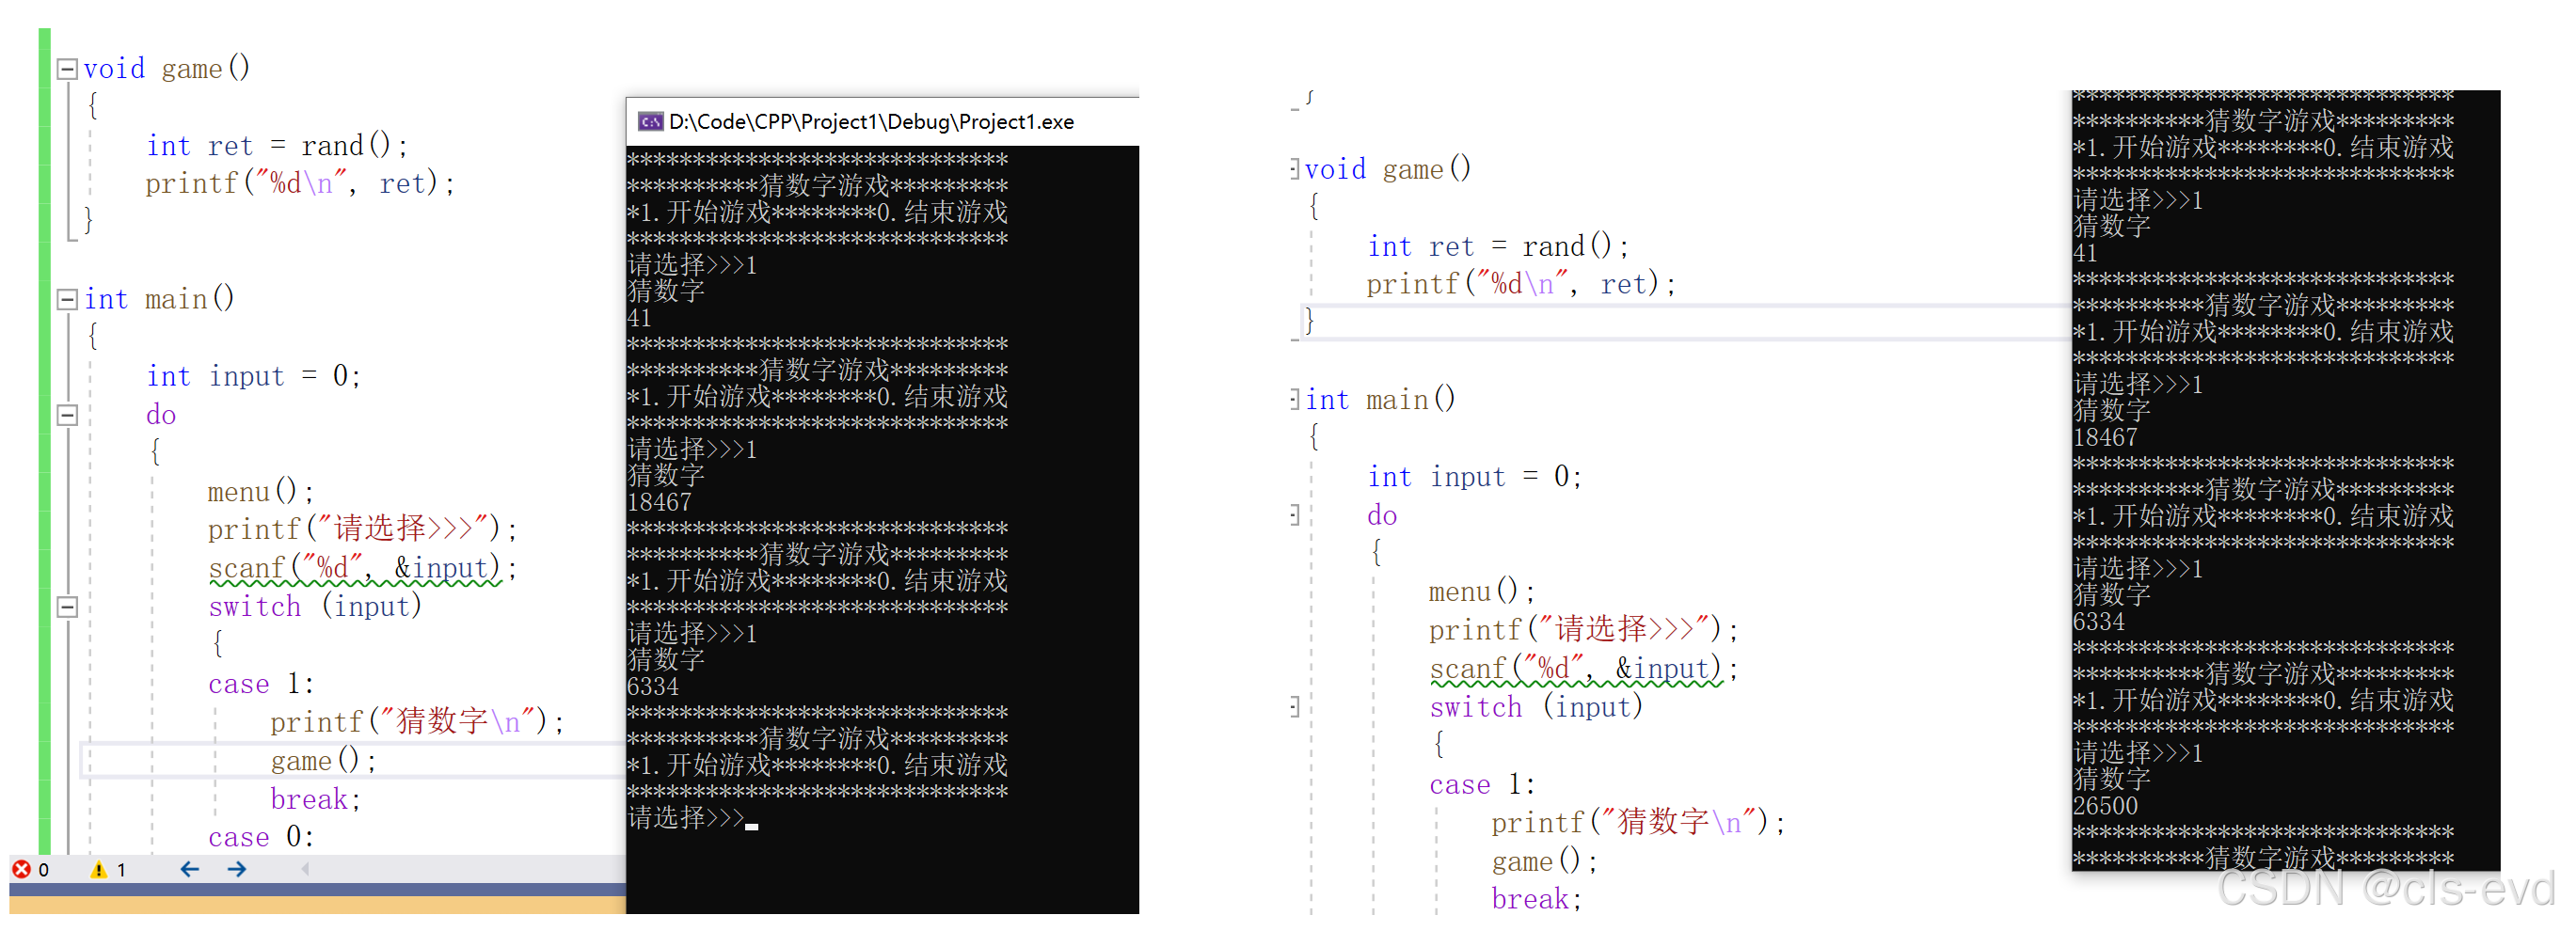This screenshot has height=931, width=2560.
Task: Click the 'do' keyword in right editor
Action: (1382, 515)
